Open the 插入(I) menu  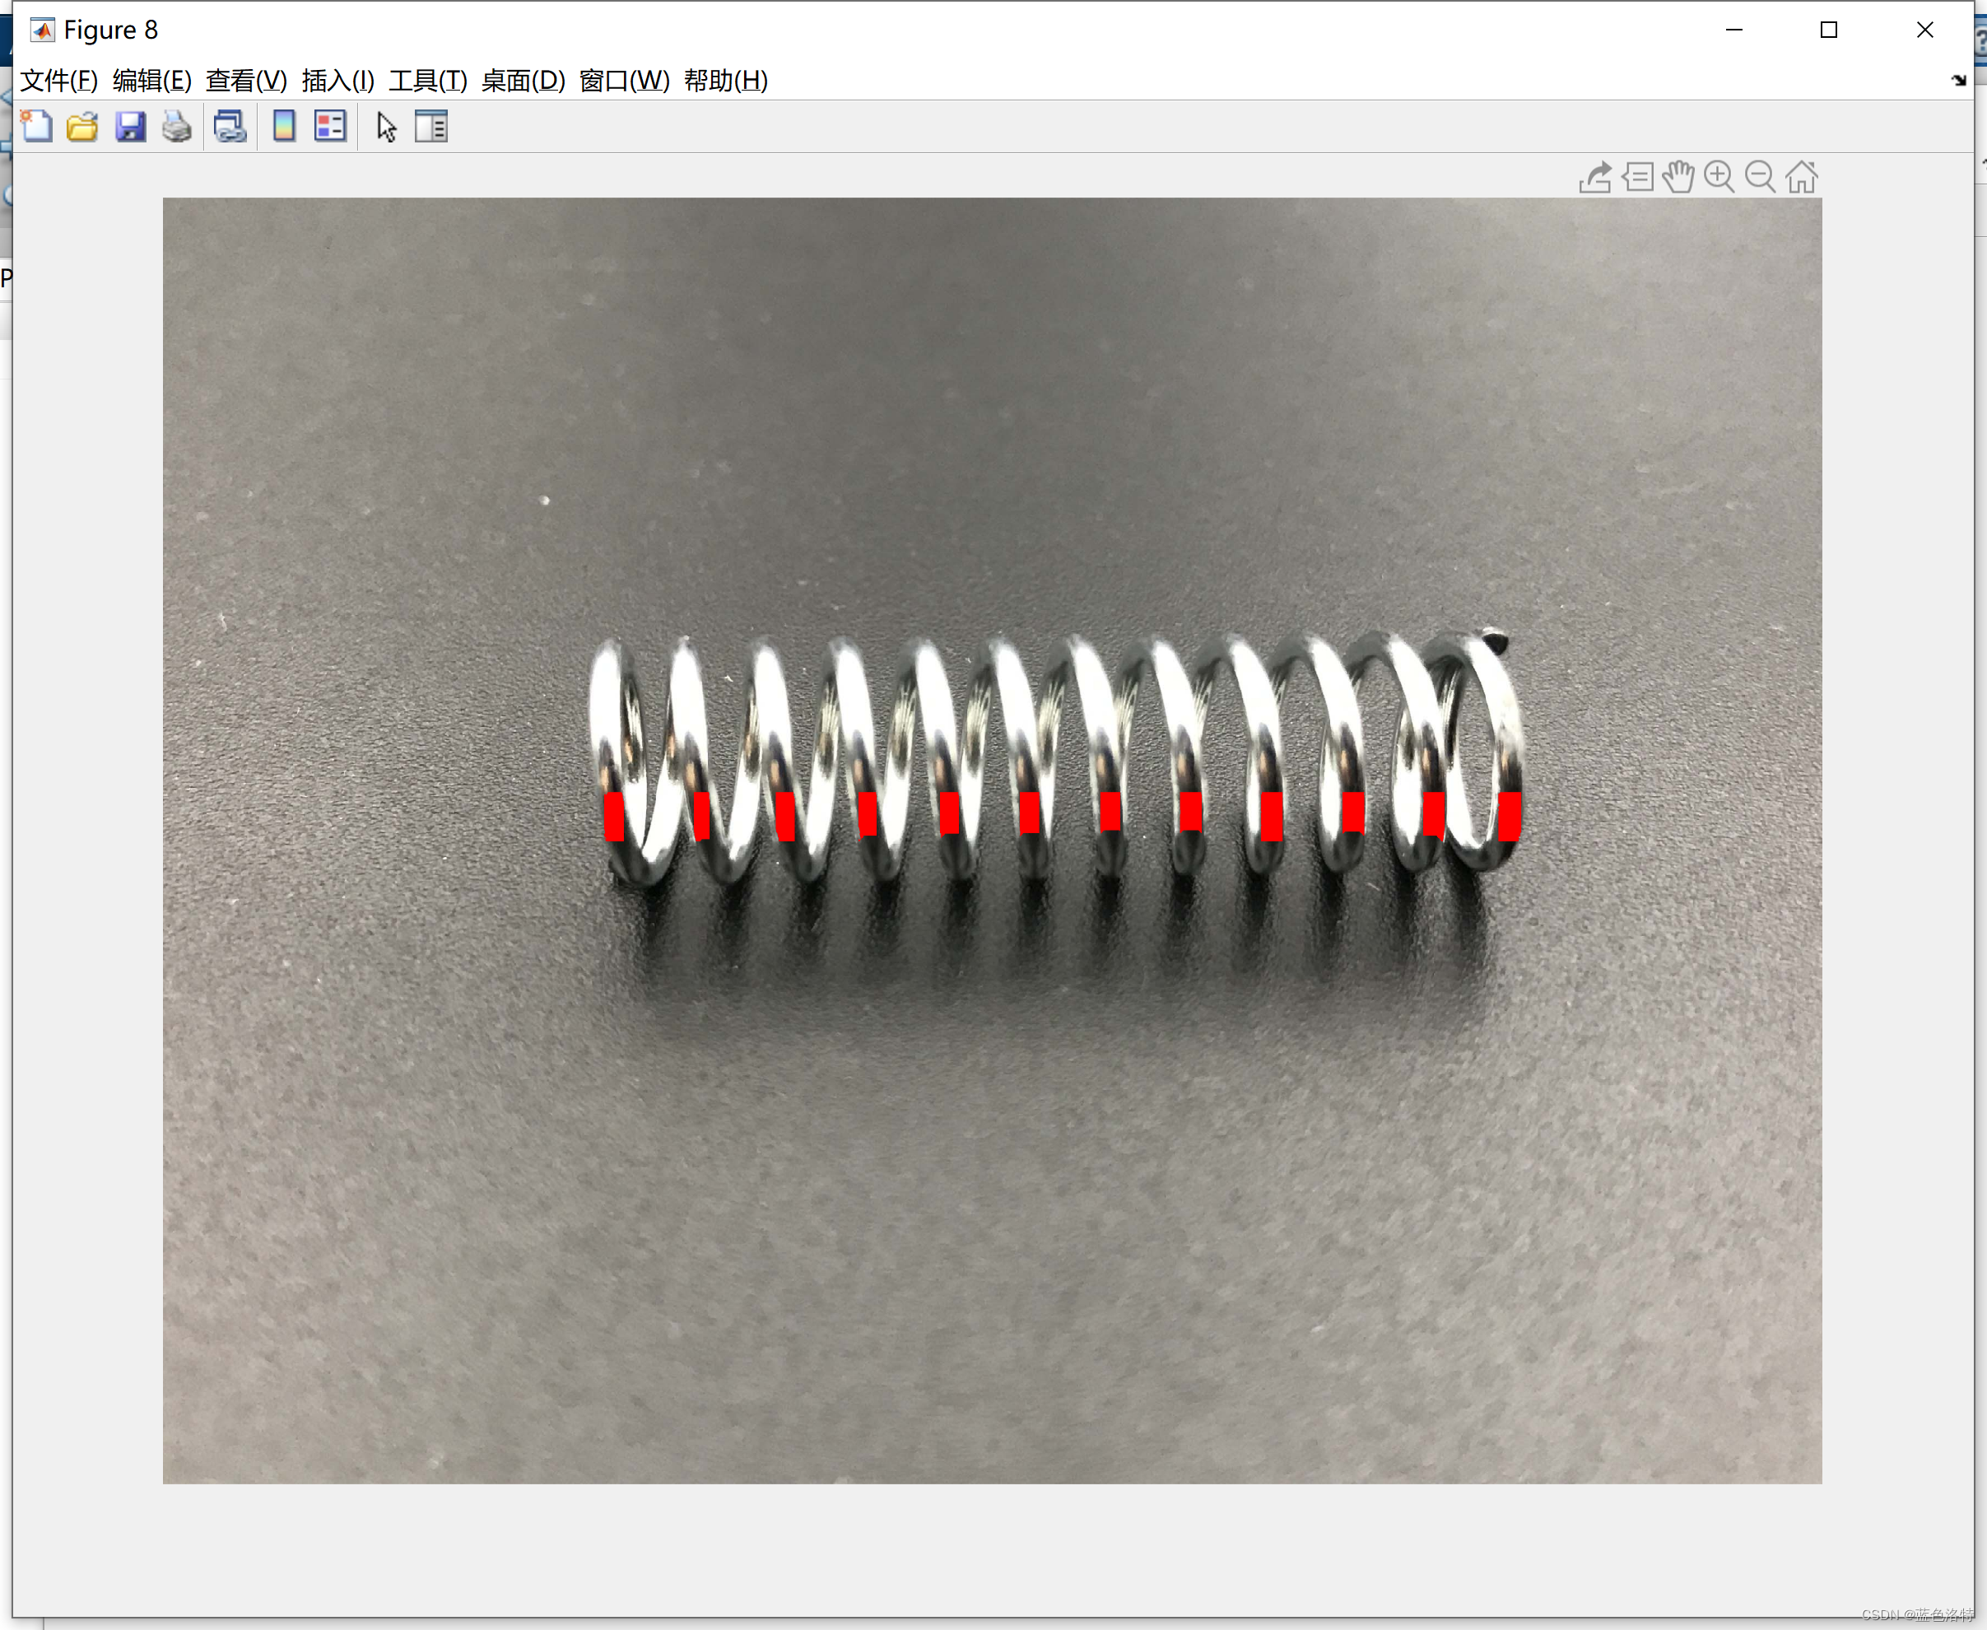click(x=338, y=81)
